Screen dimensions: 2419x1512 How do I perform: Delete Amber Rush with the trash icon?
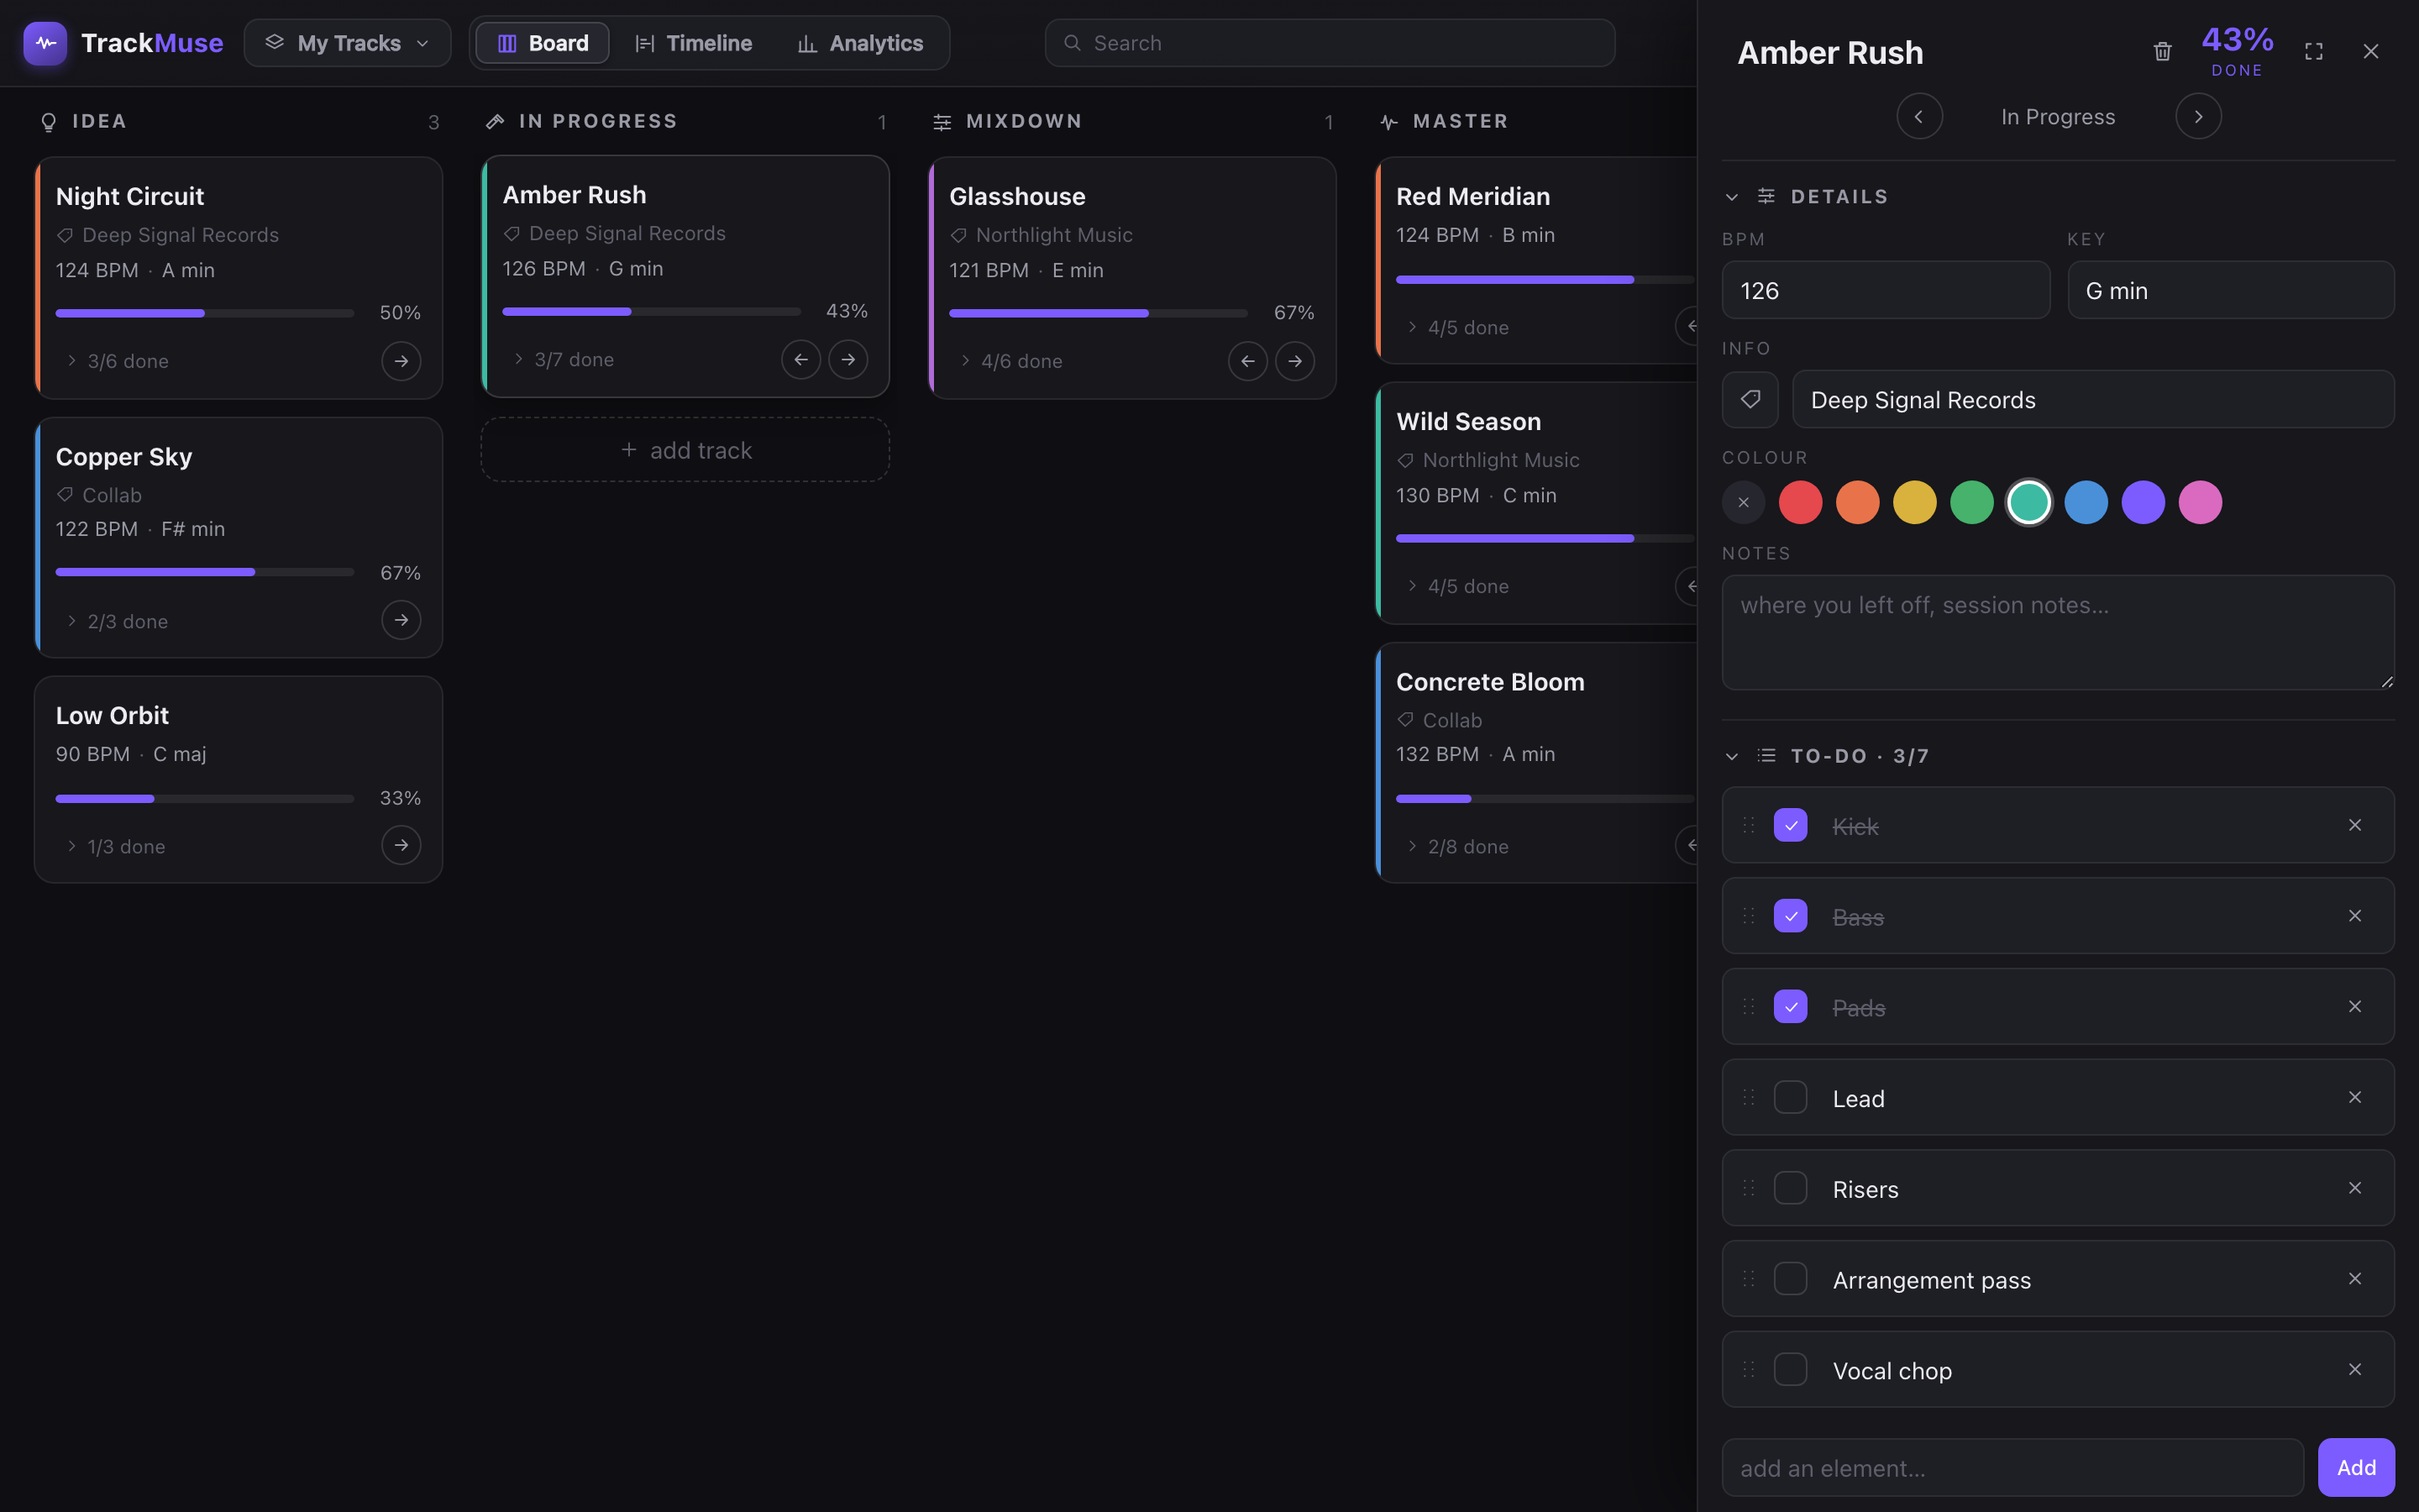pos(2162,51)
